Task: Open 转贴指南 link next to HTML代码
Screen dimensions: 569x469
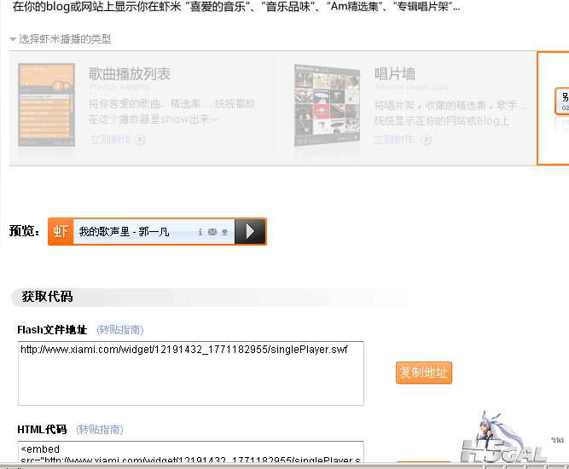Action: tap(100, 430)
